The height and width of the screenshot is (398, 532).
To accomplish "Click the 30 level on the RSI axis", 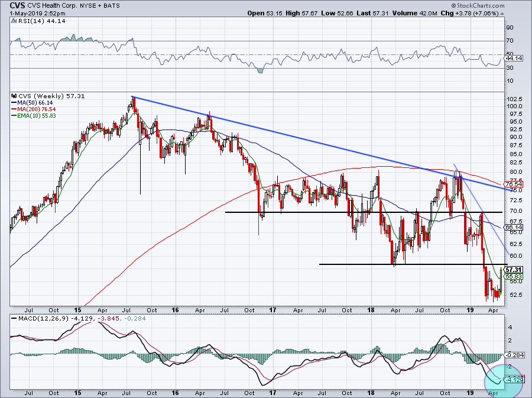I will (510, 68).
